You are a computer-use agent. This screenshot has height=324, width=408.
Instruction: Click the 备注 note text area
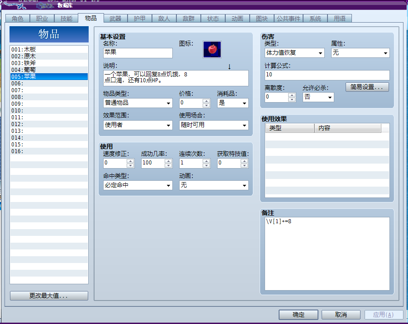[327, 254]
